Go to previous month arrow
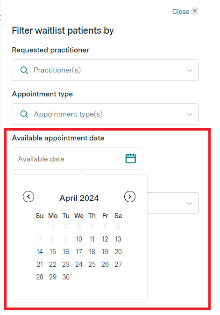Screen dimensions: 220x315 (x=28, y=197)
